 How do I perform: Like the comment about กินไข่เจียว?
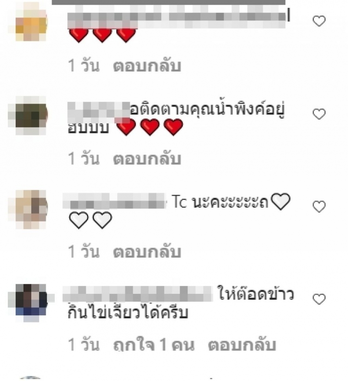319,299
